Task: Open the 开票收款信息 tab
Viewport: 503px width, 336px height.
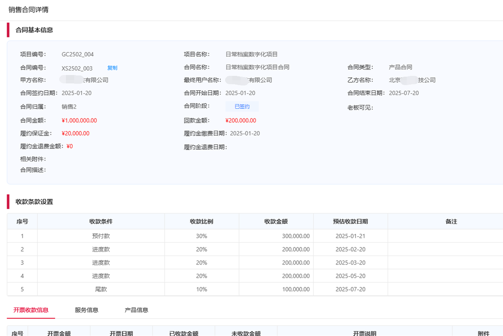Action: coord(31,310)
